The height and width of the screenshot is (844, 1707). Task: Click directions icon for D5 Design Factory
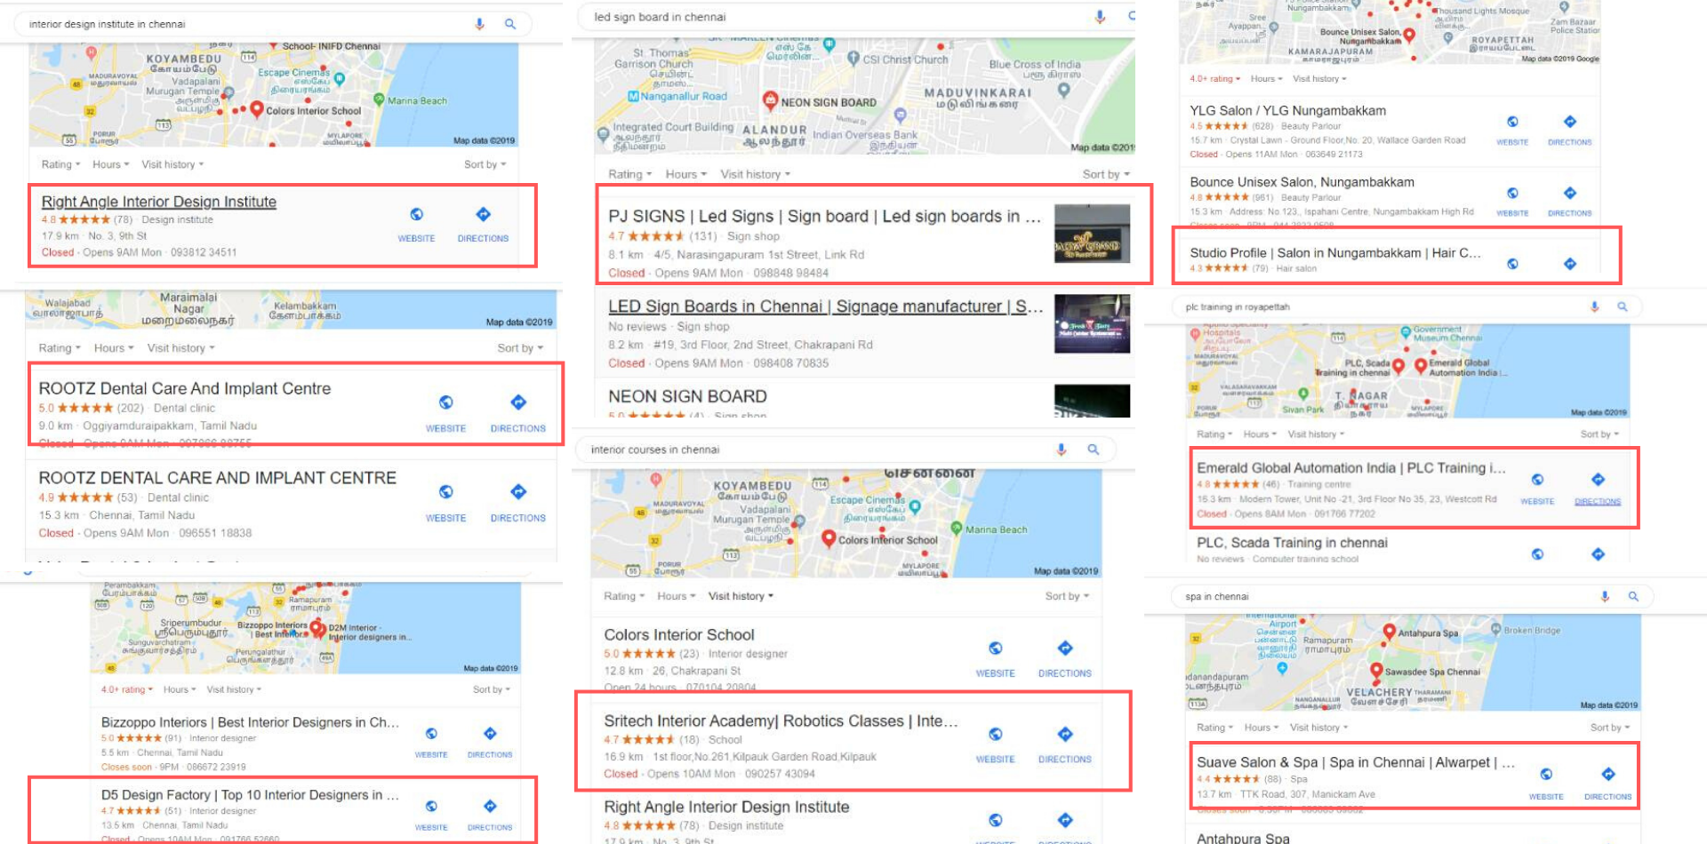(x=490, y=807)
